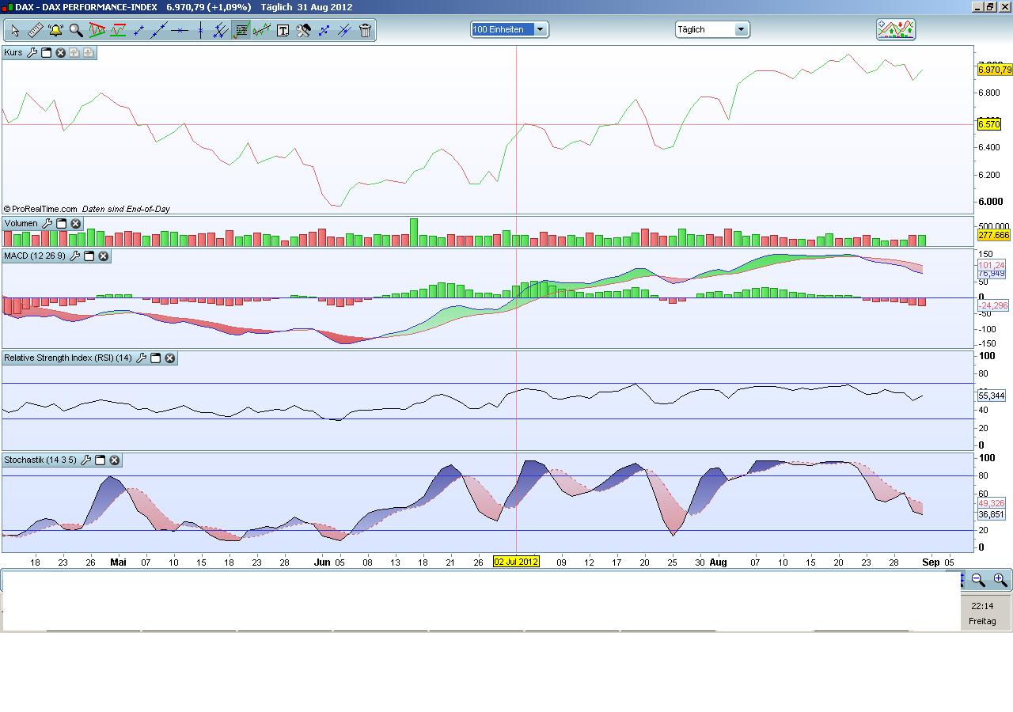Click the Volumen panel label
1013x712 pixels.
click(21, 224)
